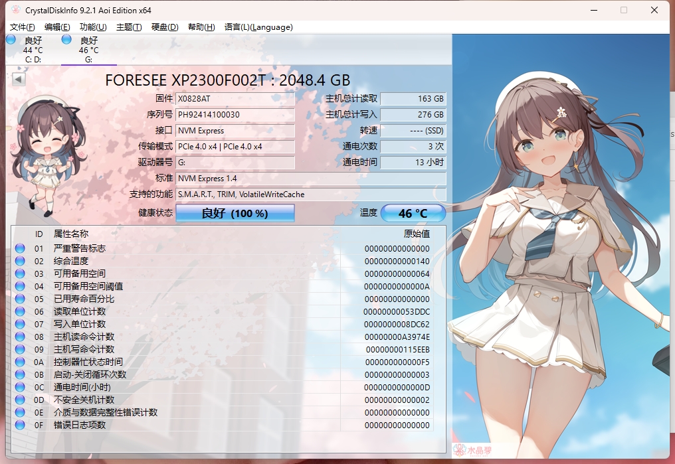675x464 pixels.
Task: Open the 主题(T) menu
Action: 129,27
